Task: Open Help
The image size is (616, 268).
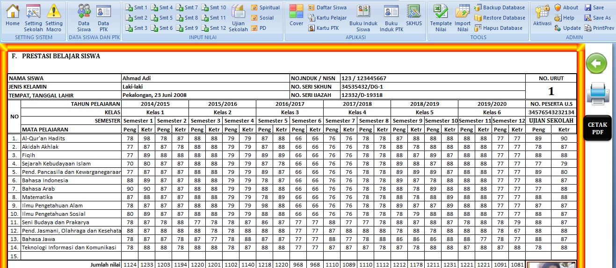Action: point(564,18)
